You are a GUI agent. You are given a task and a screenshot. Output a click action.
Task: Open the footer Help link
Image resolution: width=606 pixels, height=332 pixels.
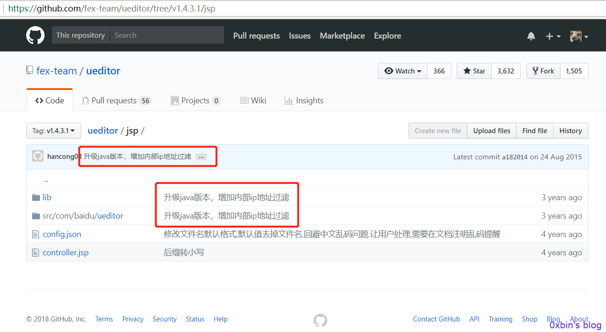coord(220,319)
